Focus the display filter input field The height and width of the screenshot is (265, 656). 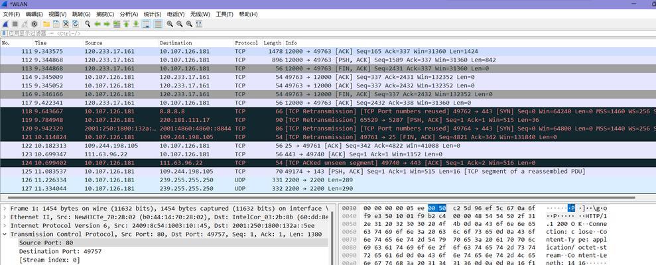[x=330, y=33]
